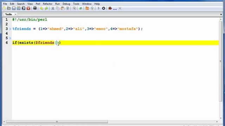The width and height of the screenshot is (225, 126).
Task: Redo the edit with green arrow
Action: (x=46, y=8)
